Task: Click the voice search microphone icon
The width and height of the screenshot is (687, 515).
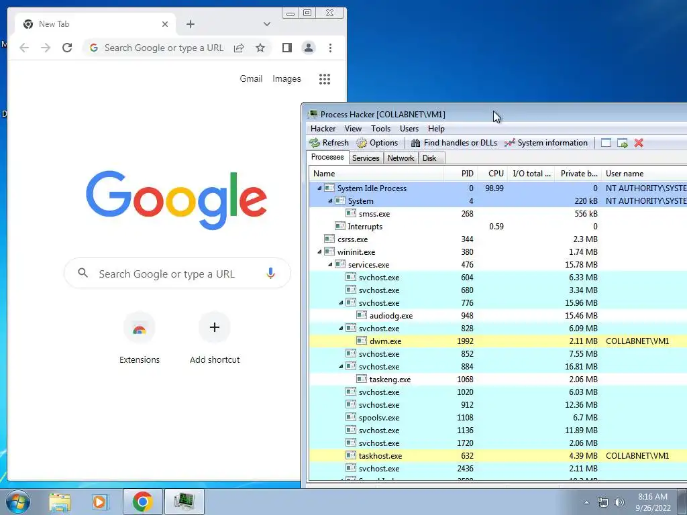Action: (x=271, y=274)
